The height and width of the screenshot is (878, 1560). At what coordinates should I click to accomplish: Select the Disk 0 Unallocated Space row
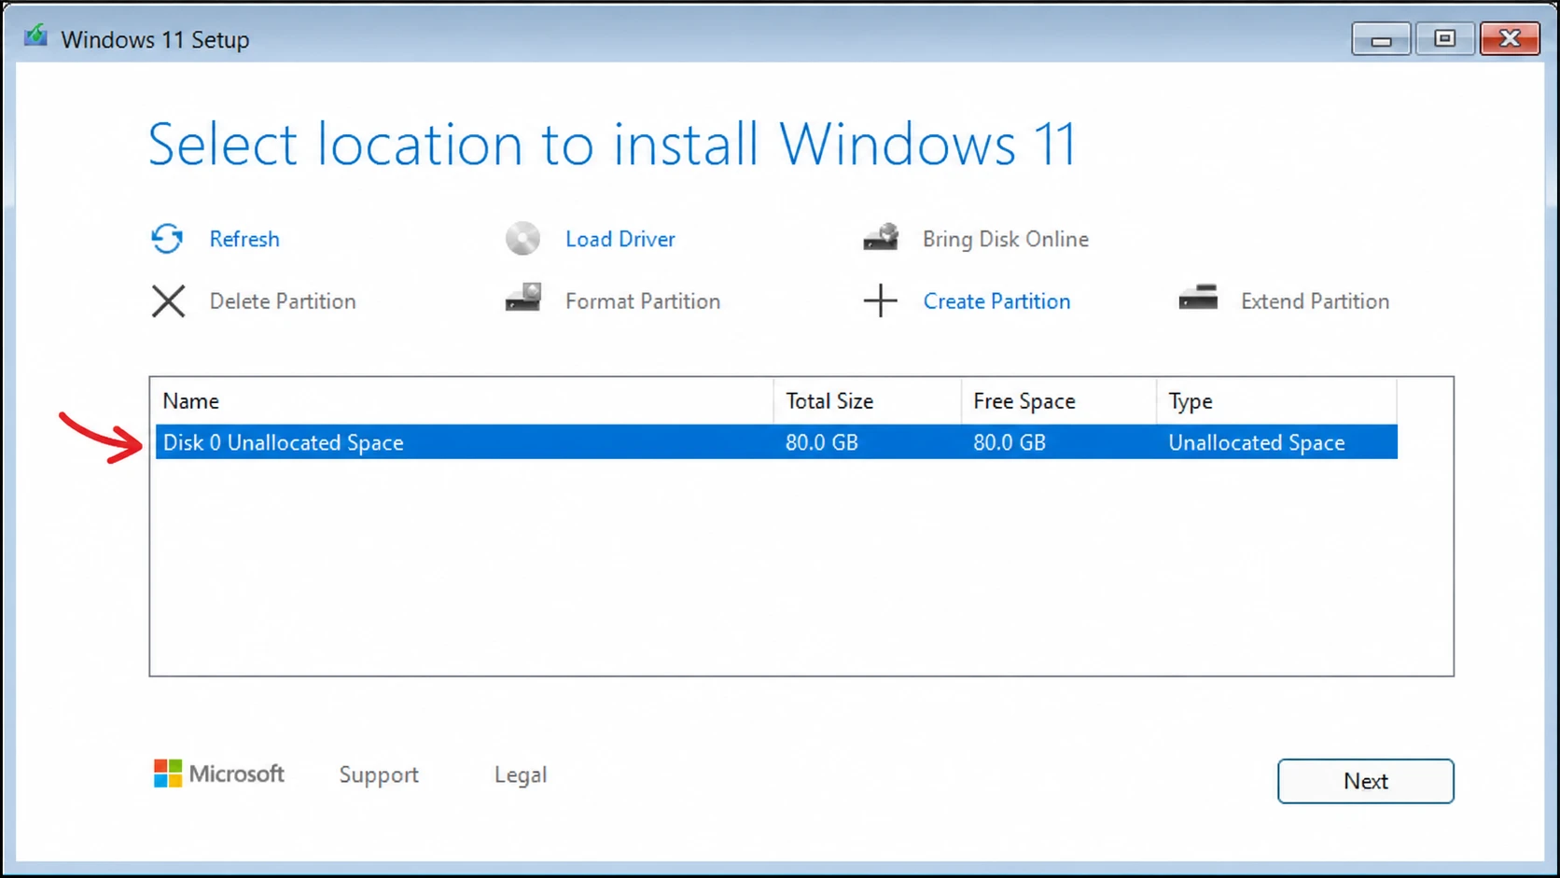[776, 442]
